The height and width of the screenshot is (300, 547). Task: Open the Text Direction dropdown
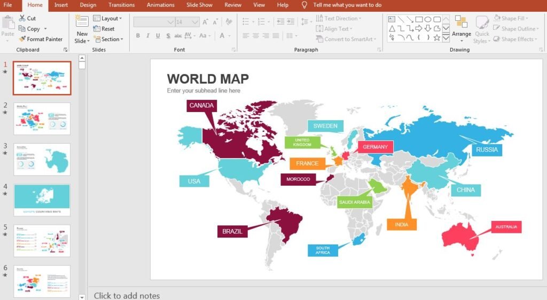(x=339, y=18)
